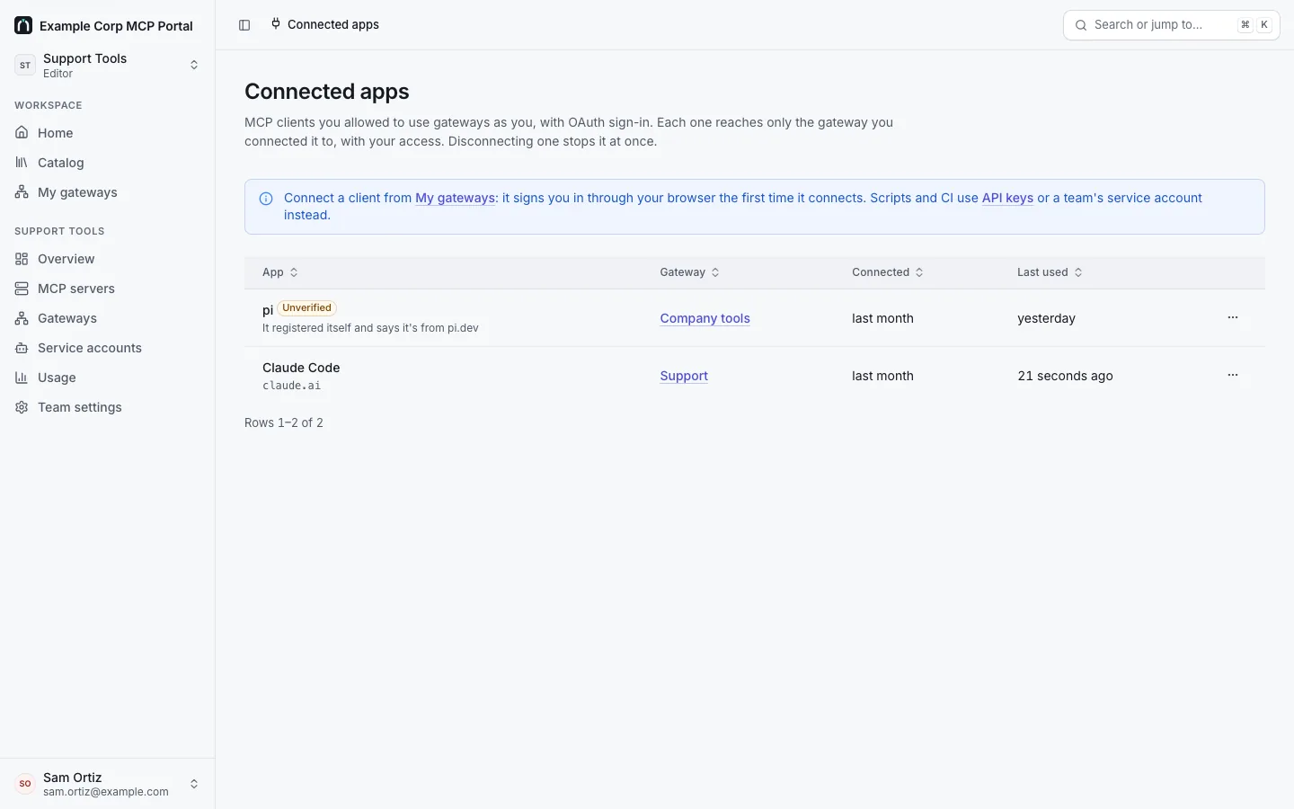
Task: Sort by the Connected column header
Action: click(x=888, y=272)
